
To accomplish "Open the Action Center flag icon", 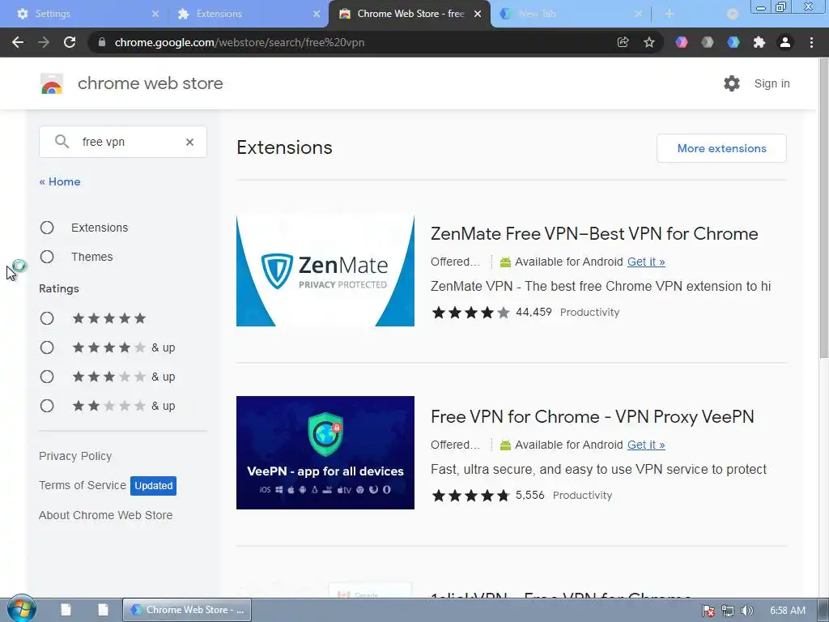I will [x=708, y=611].
